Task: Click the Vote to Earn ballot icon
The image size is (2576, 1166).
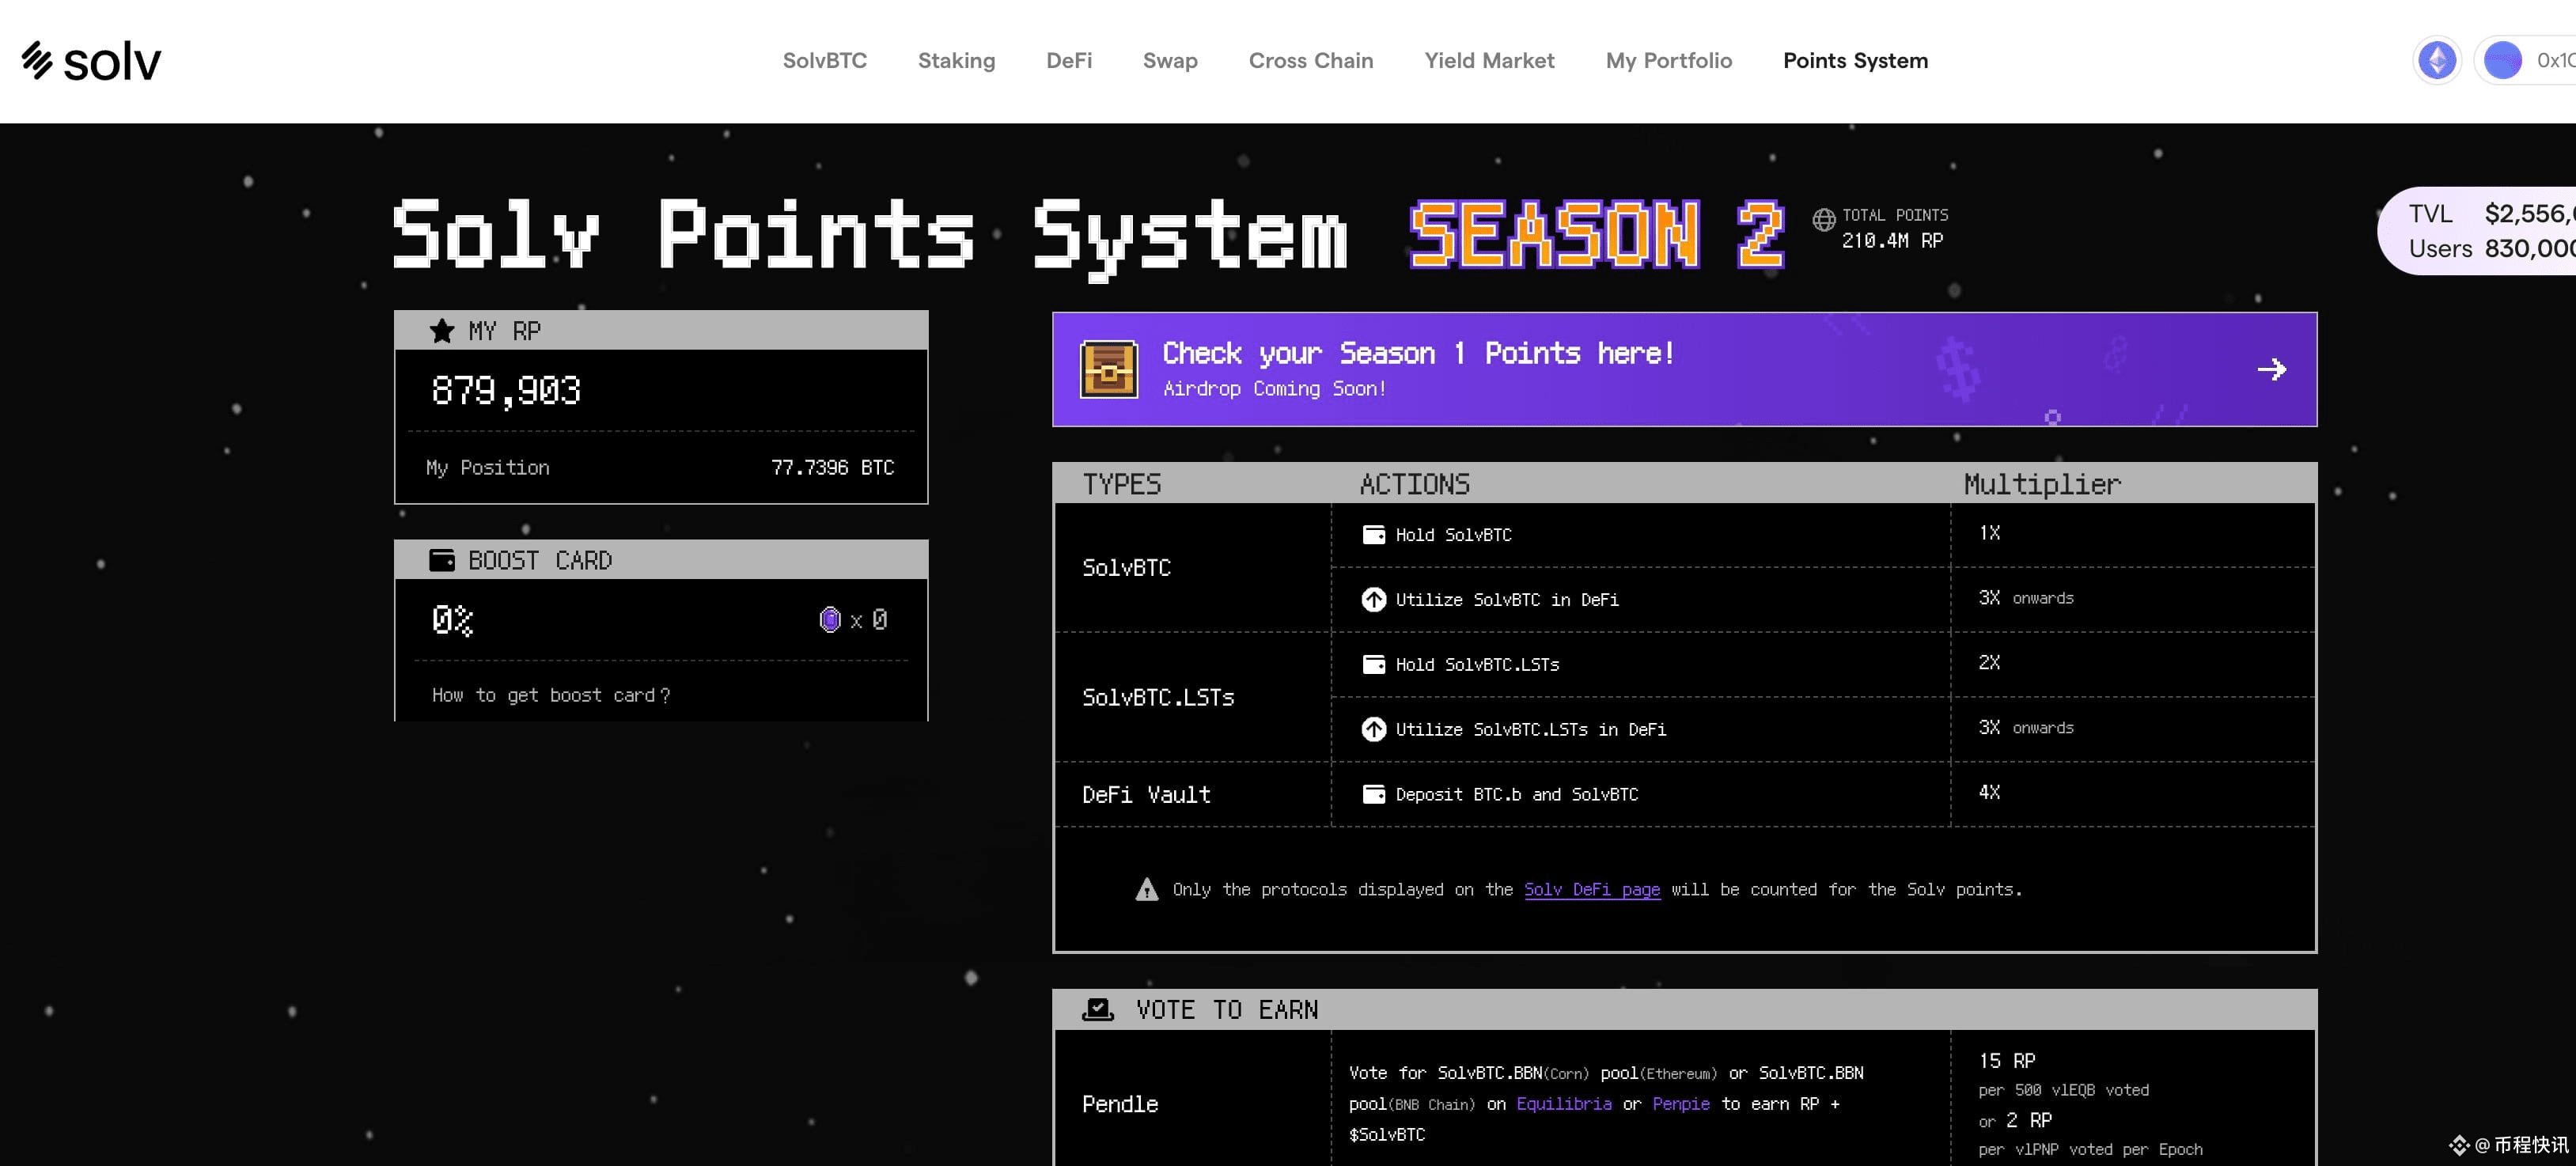Action: tap(1097, 1010)
